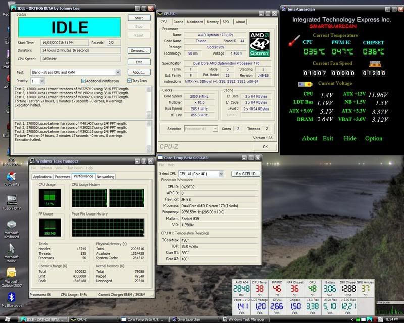The height and width of the screenshot is (323, 404).
Task: Open the Windows Start menu orb
Action: 7,319
